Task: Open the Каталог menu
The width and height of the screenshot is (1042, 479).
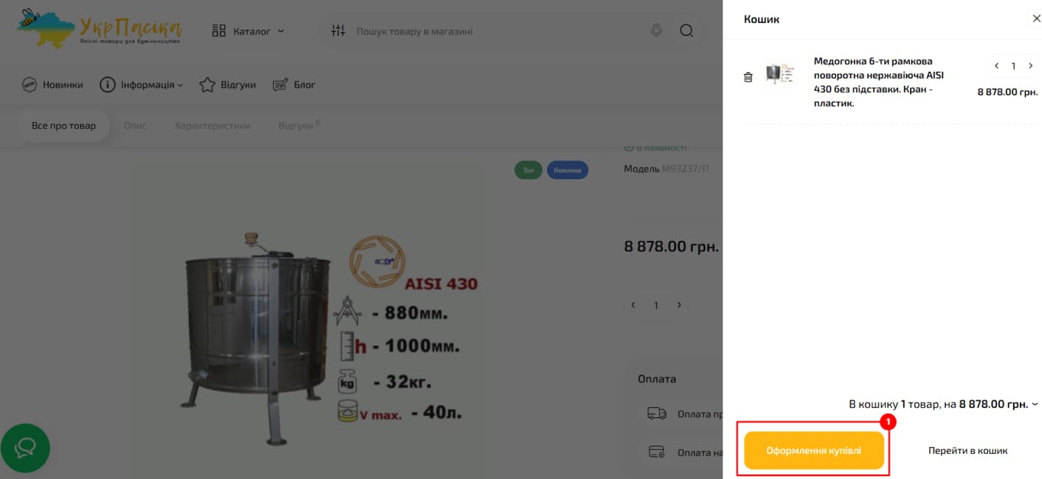Action: [248, 31]
